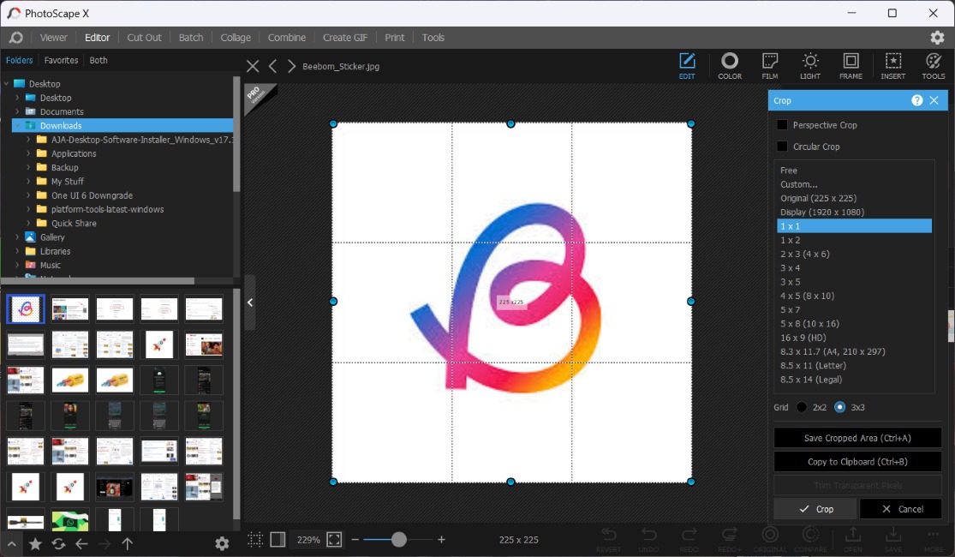Click the Compare icon at the bottom
955x557 pixels.
(810, 538)
